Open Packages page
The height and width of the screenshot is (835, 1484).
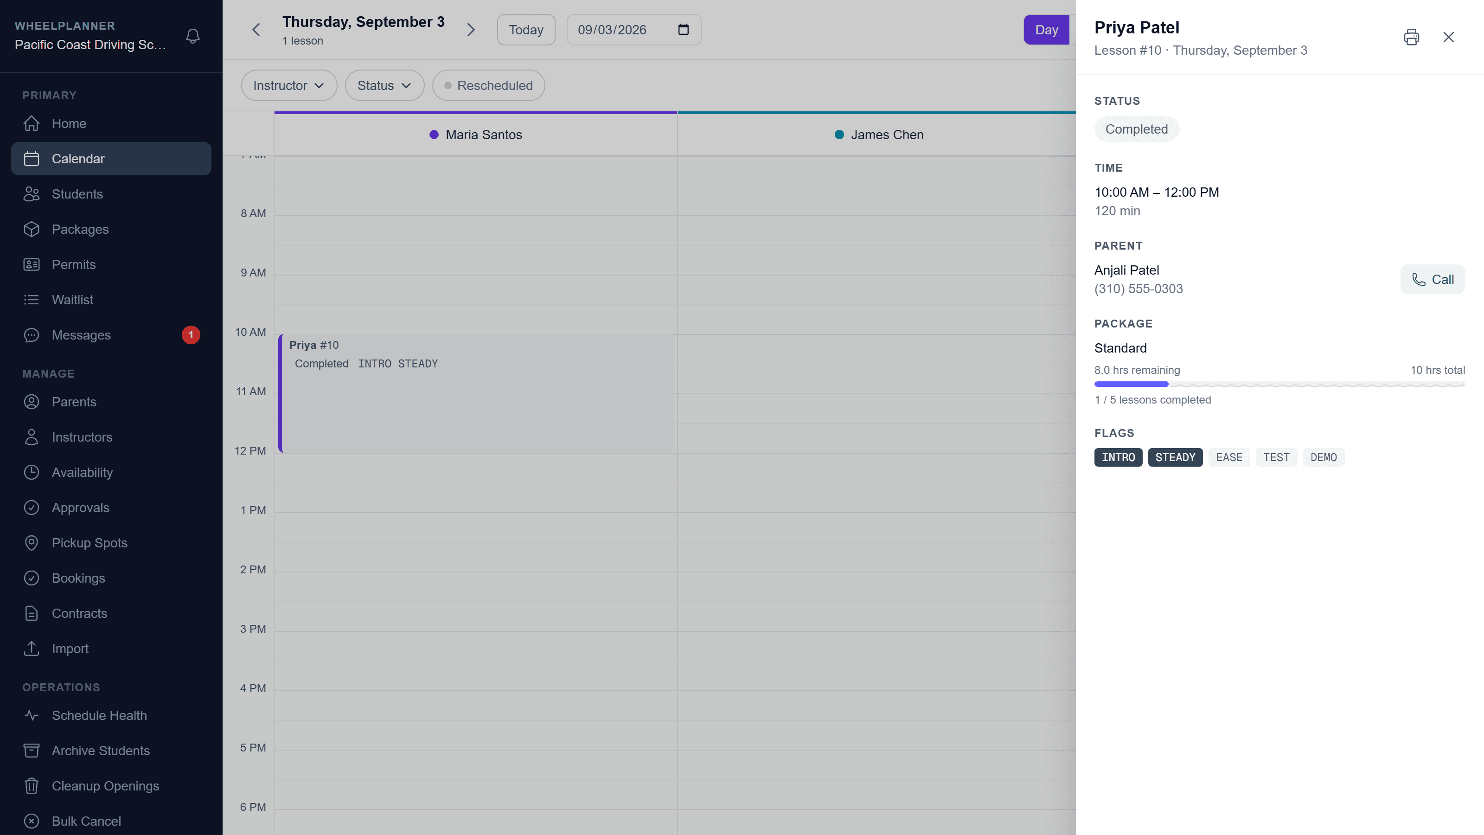[x=111, y=229]
